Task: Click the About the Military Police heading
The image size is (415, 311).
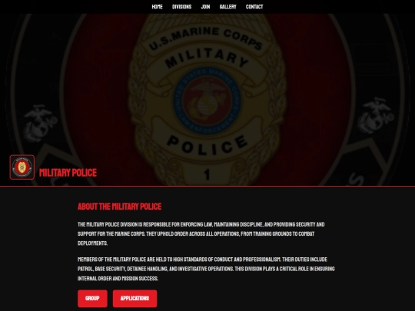Action: click(119, 207)
